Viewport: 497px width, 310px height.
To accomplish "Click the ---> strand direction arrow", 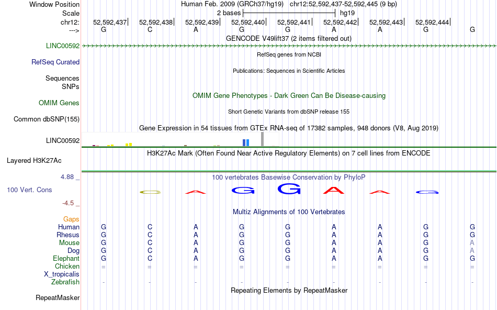I will [74, 30].
